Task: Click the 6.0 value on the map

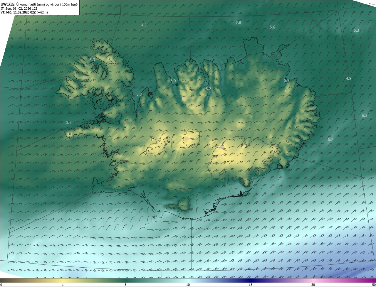Action: 173,81
